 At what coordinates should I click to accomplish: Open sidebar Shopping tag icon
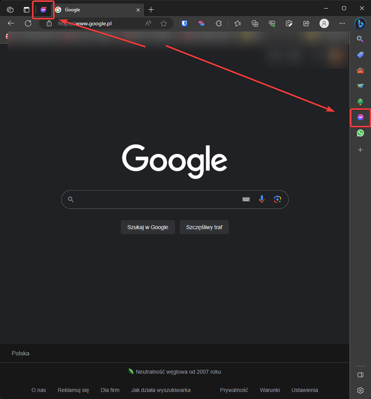click(360, 55)
